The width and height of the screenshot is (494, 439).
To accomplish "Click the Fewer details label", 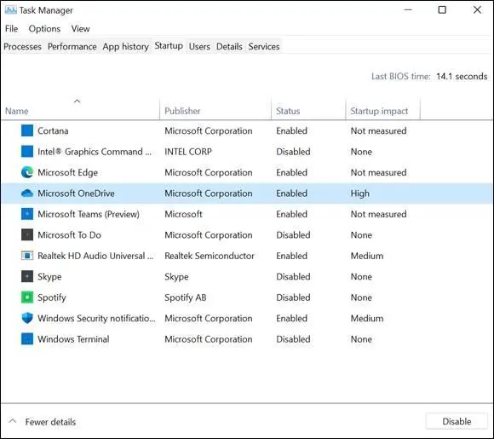I will point(50,422).
